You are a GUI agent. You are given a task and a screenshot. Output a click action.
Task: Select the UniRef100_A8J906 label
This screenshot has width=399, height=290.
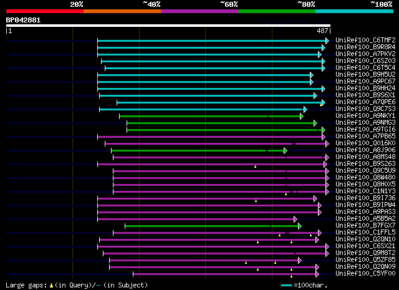click(365, 150)
